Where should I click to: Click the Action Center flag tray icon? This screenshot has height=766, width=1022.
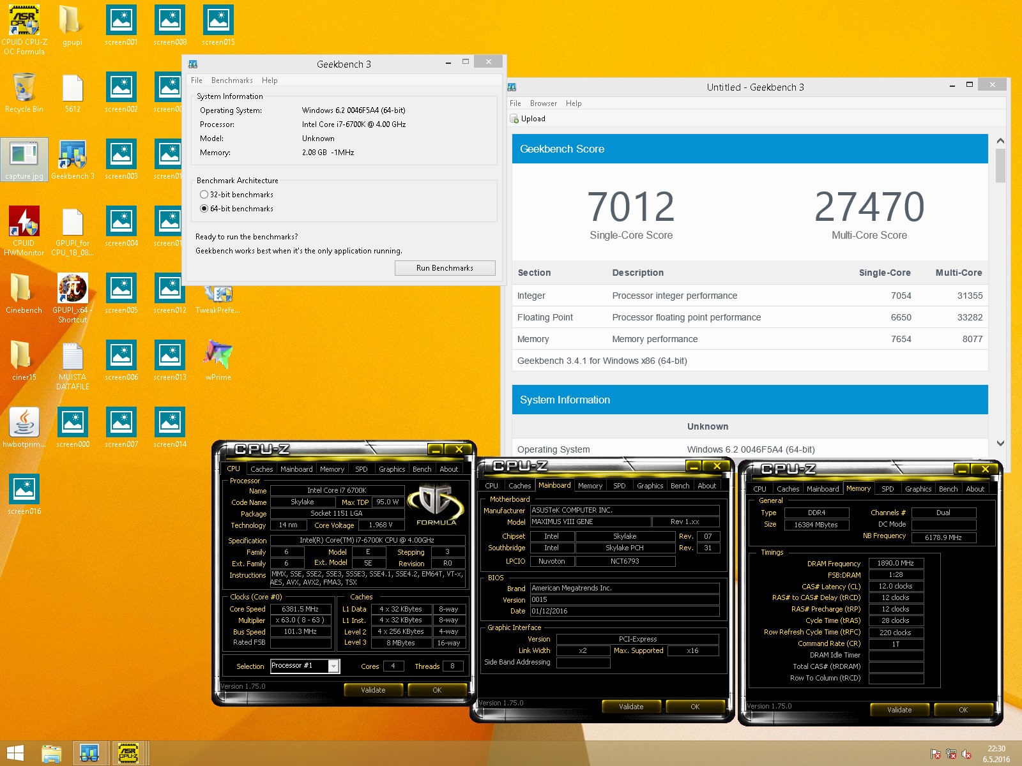[936, 754]
